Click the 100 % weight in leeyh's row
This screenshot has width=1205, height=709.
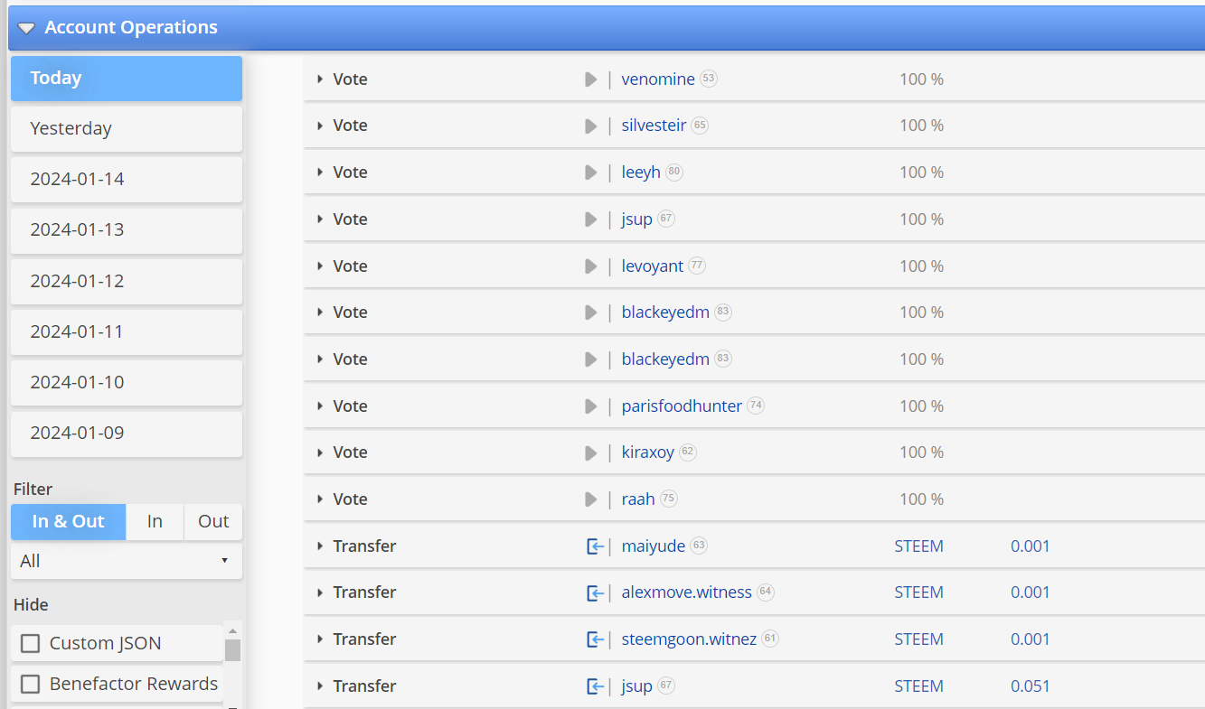[921, 173]
